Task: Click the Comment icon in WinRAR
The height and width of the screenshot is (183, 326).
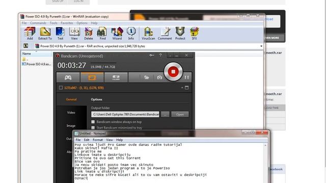Action: coord(165,33)
